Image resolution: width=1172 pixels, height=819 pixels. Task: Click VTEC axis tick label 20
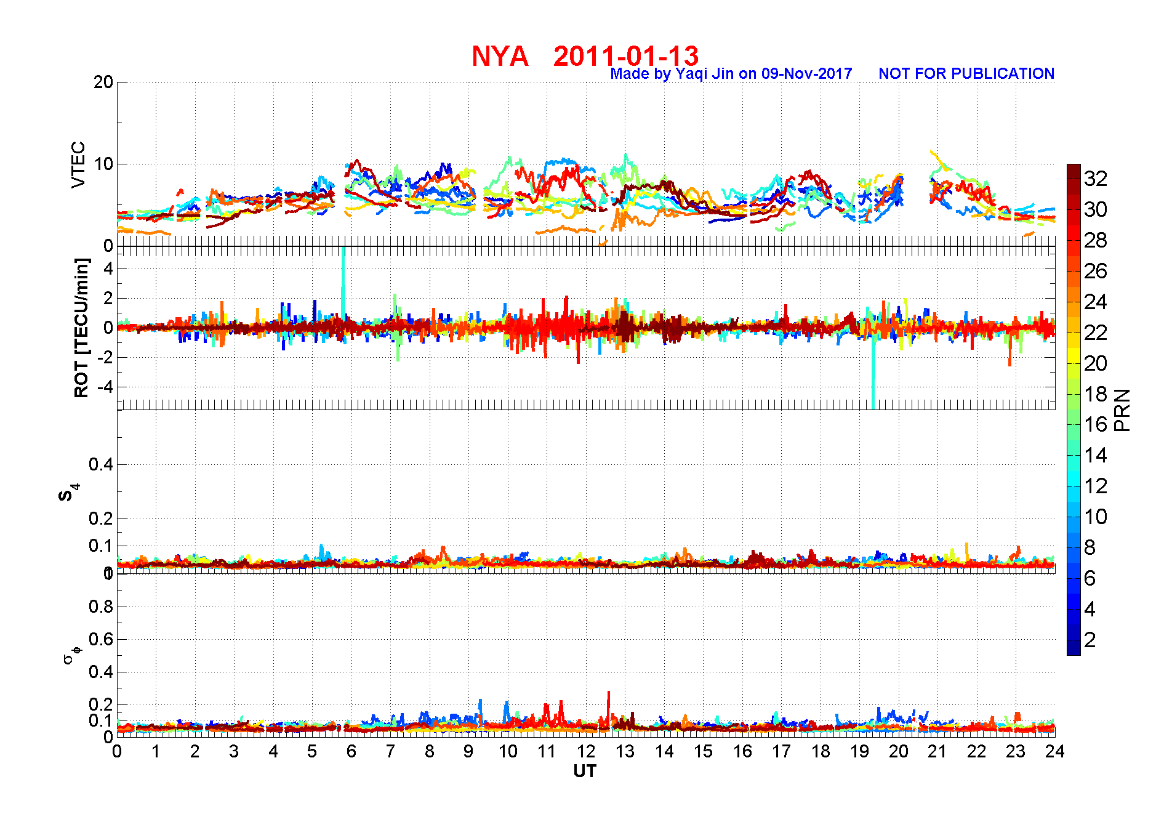(x=103, y=82)
